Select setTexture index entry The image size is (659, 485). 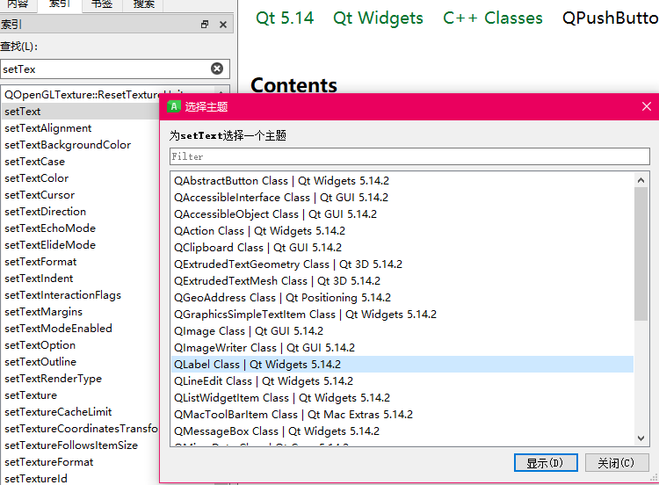click(80, 395)
